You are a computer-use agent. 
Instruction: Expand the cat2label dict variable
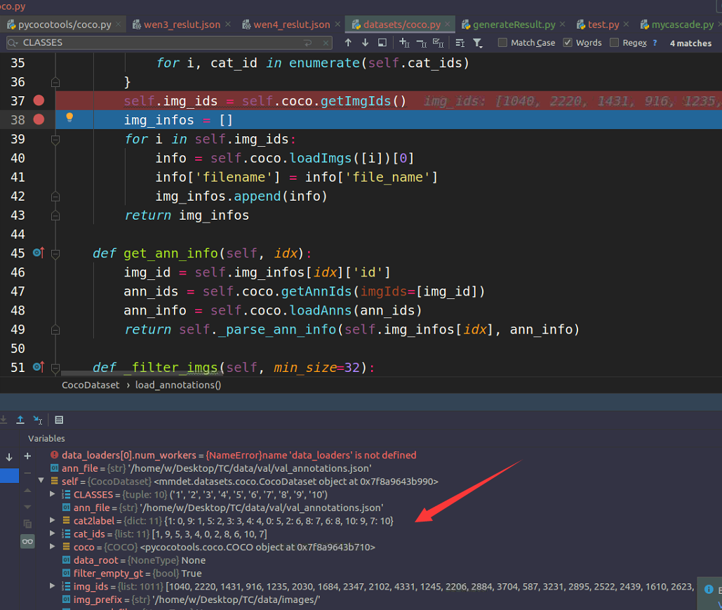53,521
